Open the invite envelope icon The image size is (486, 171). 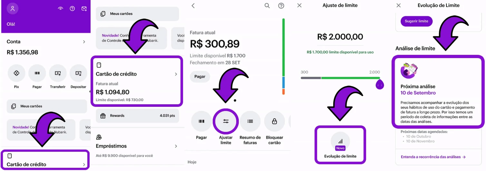[84, 9]
